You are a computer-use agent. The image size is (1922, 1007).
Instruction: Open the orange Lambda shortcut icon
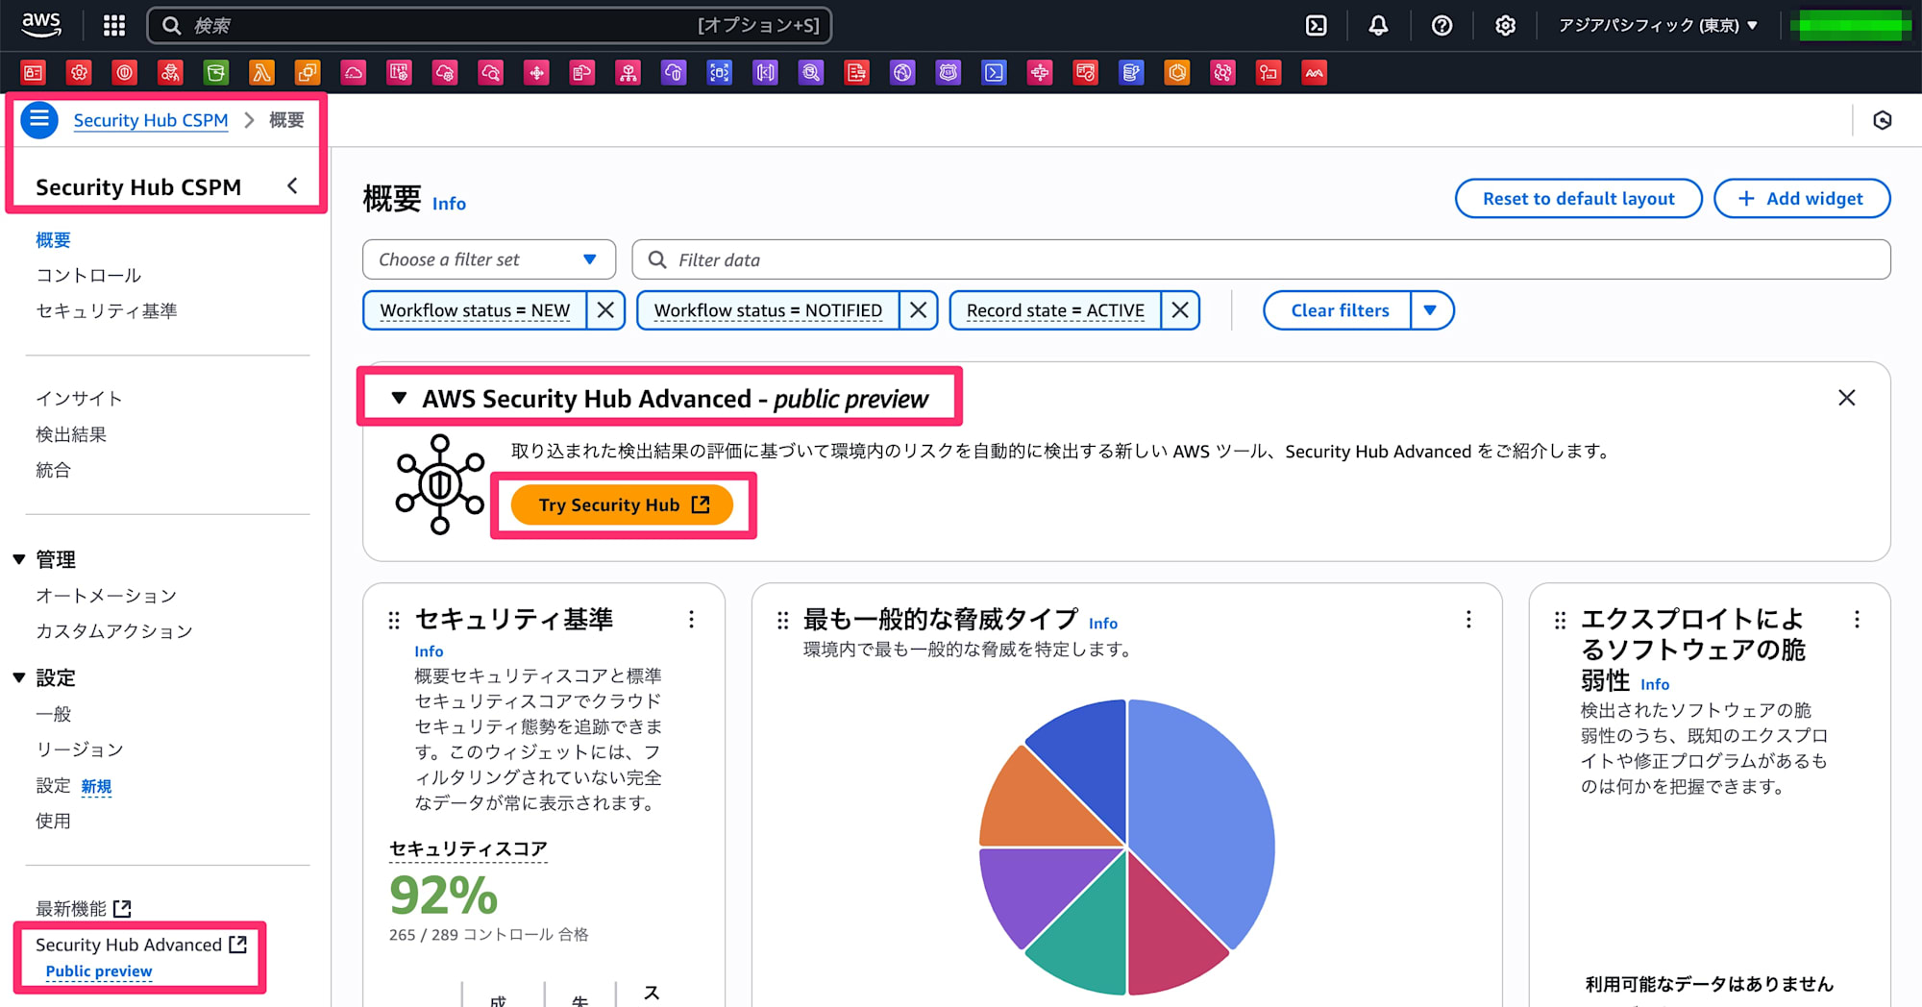click(x=261, y=72)
